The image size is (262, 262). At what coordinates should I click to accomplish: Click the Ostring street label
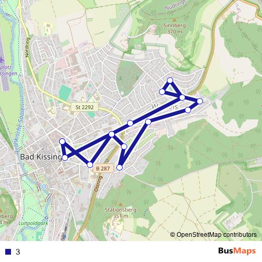click(x=98, y=184)
